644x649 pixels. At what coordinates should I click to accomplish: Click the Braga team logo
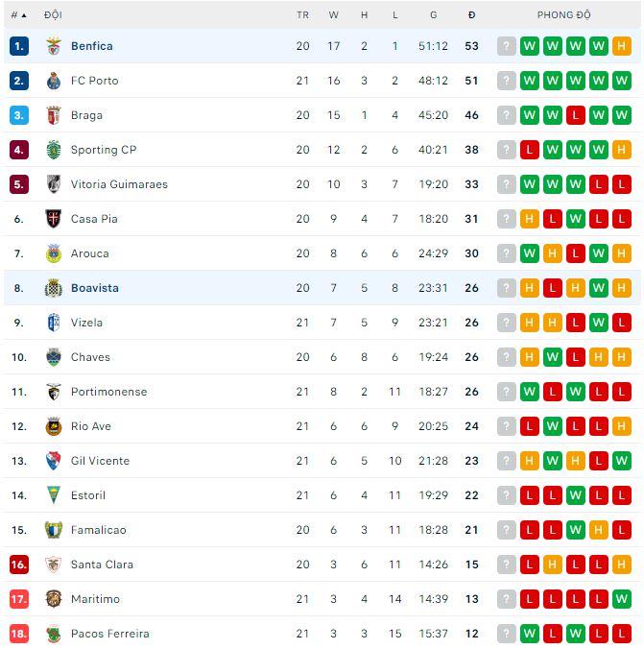(54, 115)
